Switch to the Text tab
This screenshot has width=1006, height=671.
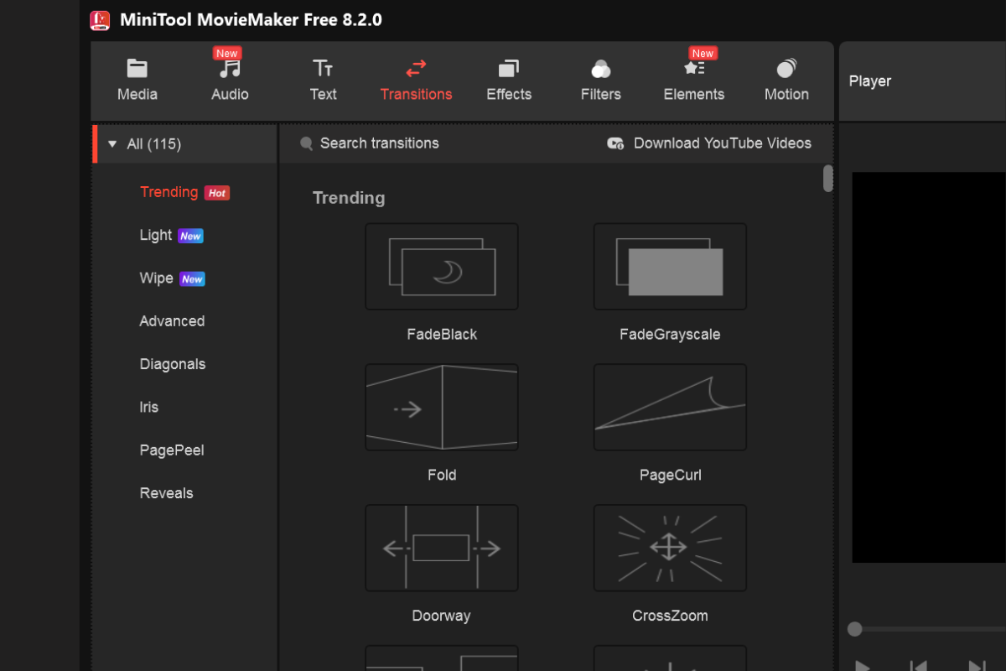click(x=323, y=81)
